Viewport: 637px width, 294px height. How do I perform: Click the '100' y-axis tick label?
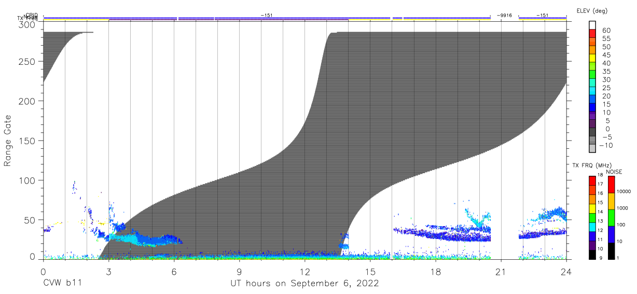[28, 180]
